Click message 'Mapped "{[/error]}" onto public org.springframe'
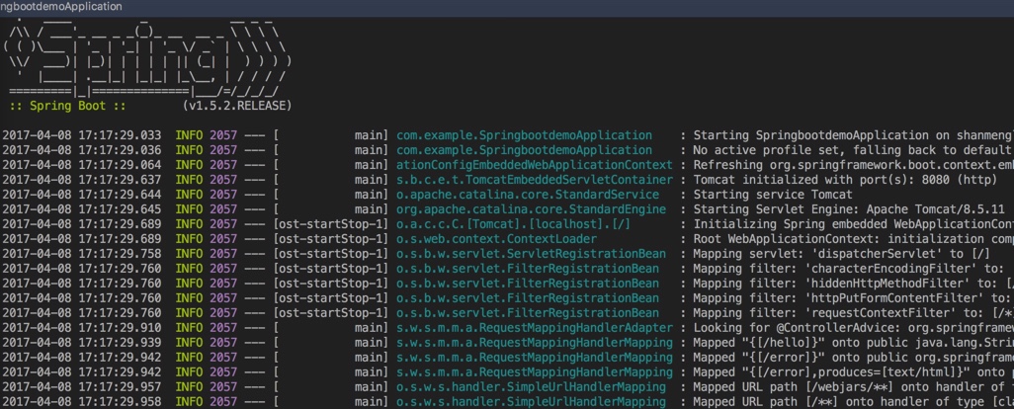 853,358
